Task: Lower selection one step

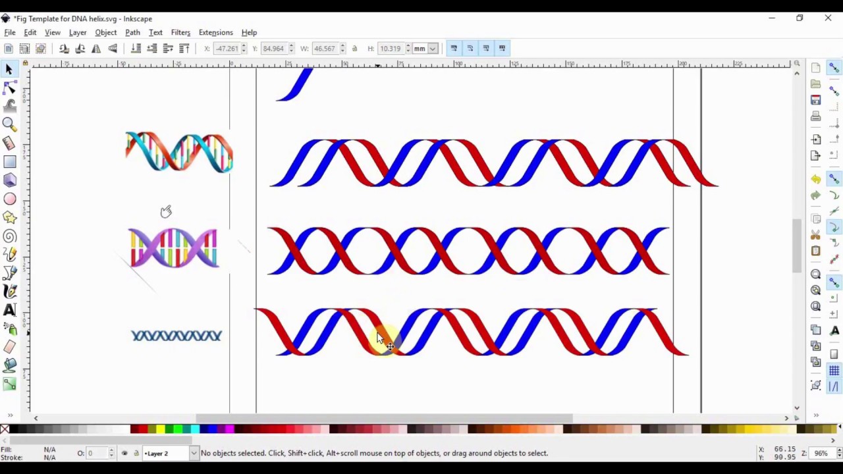Action: [x=151, y=48]
